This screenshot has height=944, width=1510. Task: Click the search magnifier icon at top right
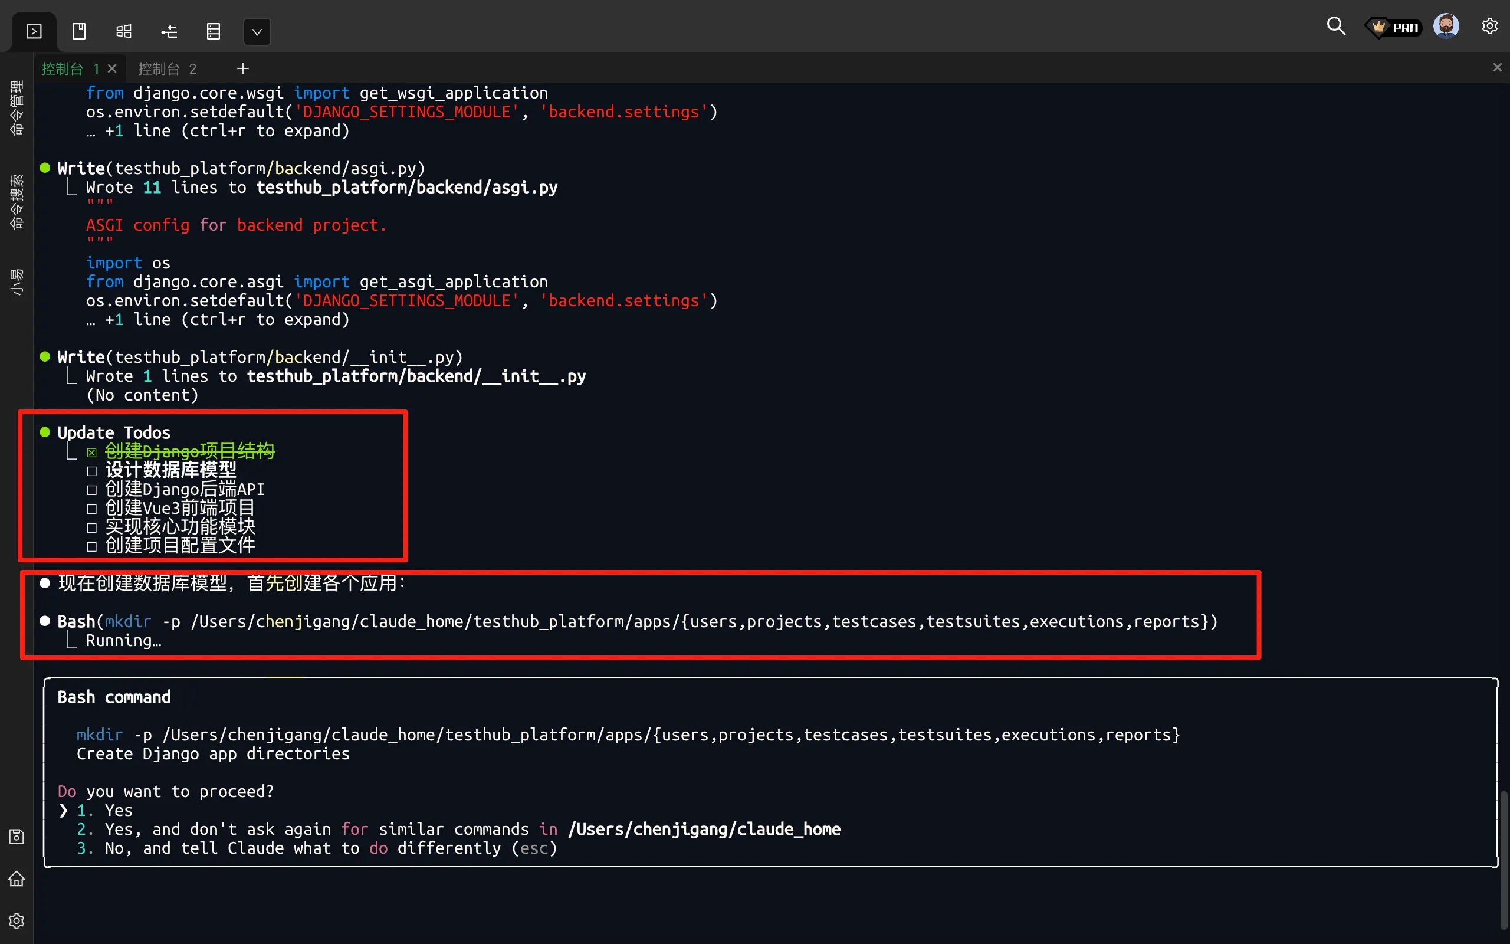point(1335,26)
